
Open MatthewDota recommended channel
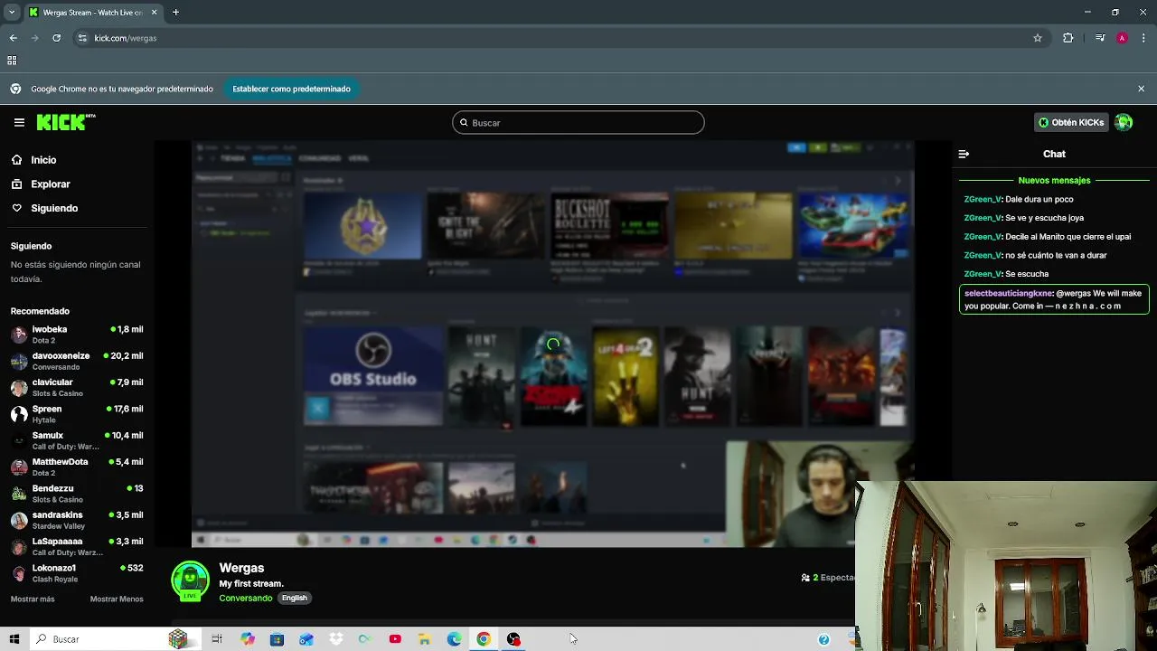[x=77, y=467]
